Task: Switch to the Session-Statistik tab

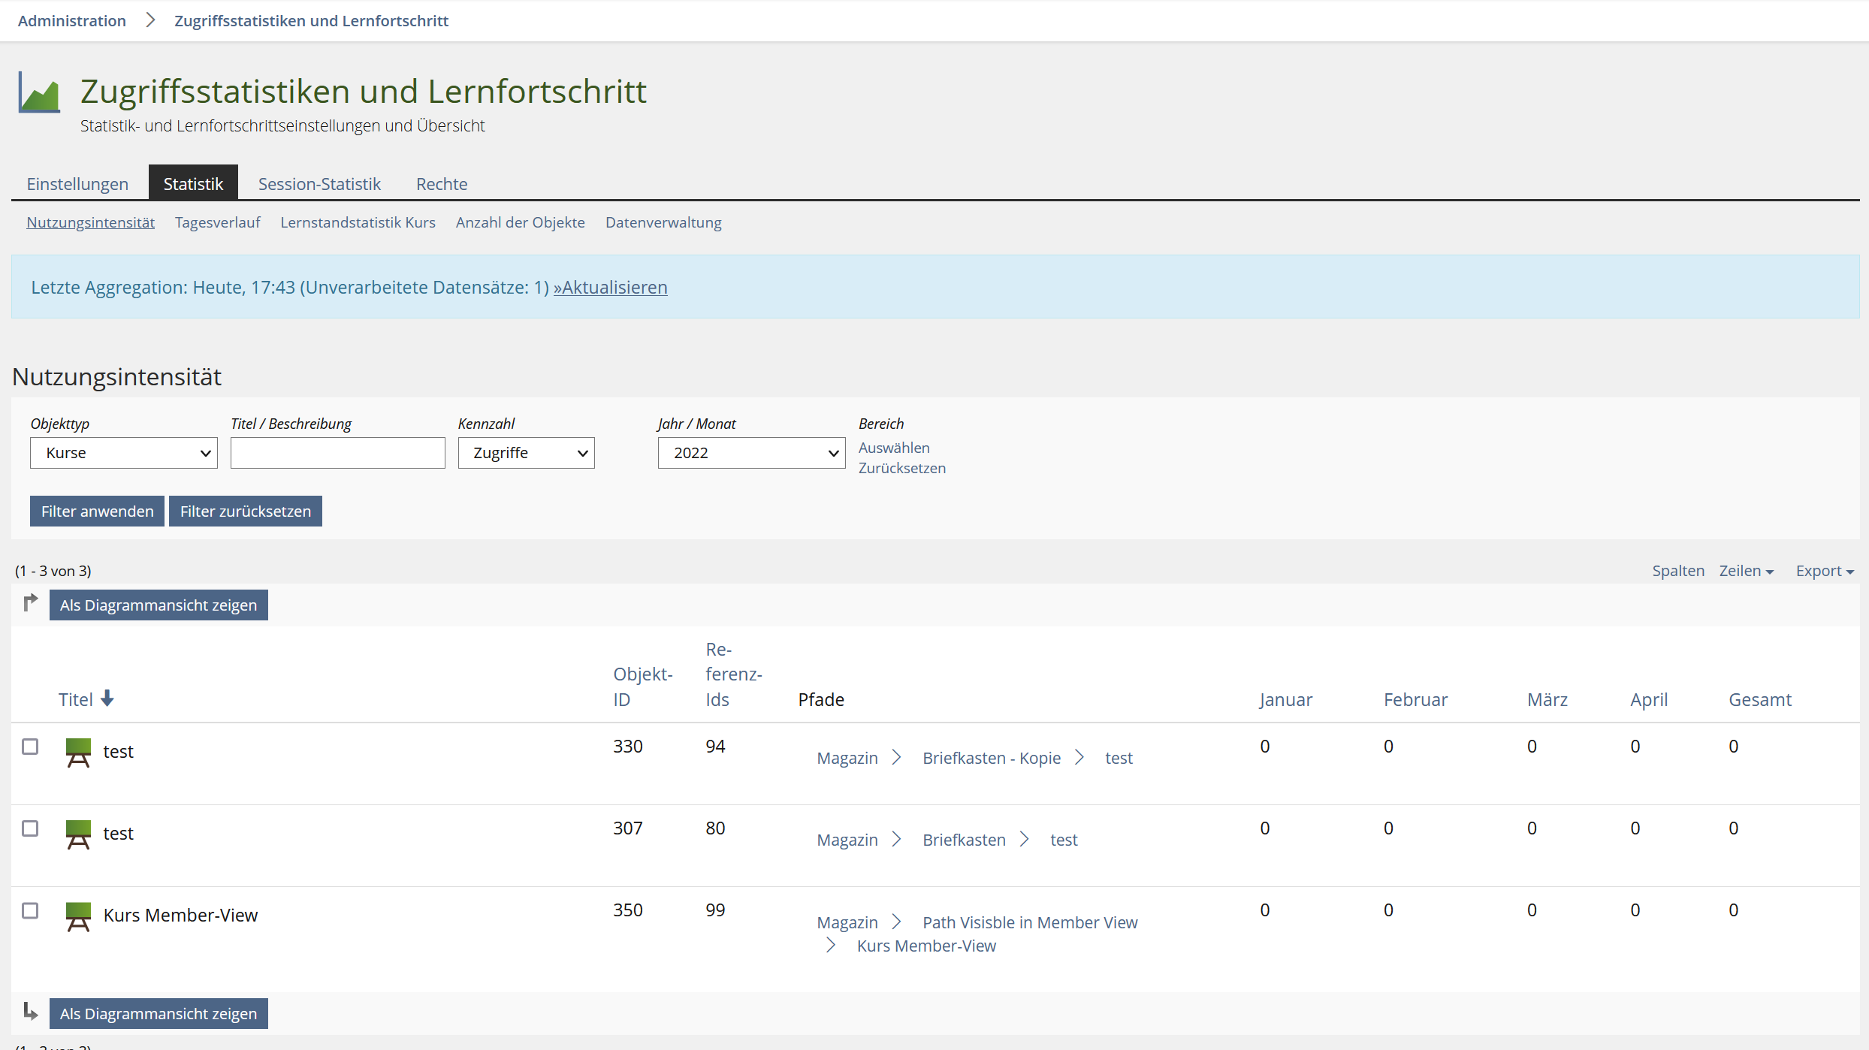Action: click(x=319, y=184)
